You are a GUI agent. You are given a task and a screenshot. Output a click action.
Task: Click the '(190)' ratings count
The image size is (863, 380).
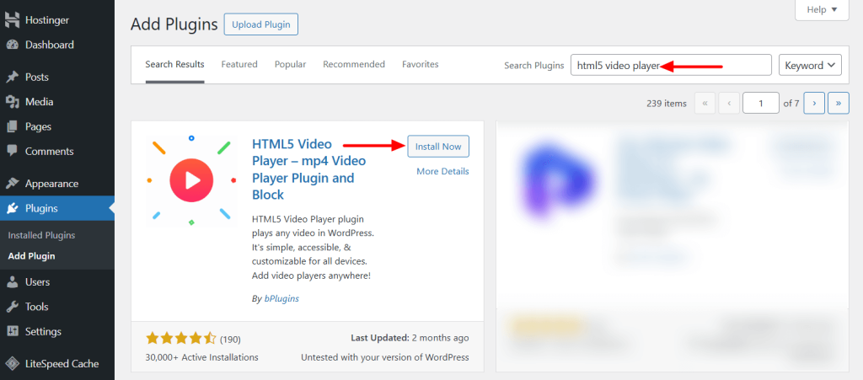230,340
